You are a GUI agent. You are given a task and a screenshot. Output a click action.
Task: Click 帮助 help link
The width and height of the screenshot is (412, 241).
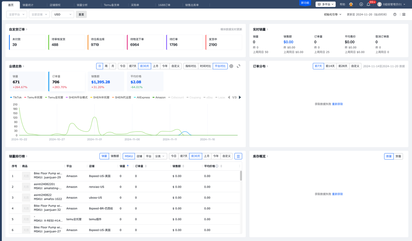tap(342, 4)
